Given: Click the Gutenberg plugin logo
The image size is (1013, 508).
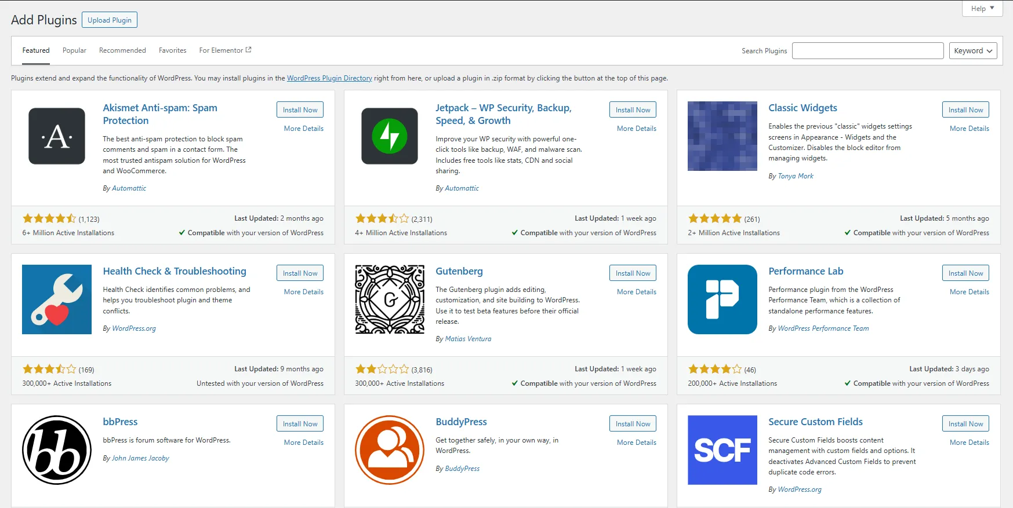Looking at the screenshot, I should click(x=390, y=299).
